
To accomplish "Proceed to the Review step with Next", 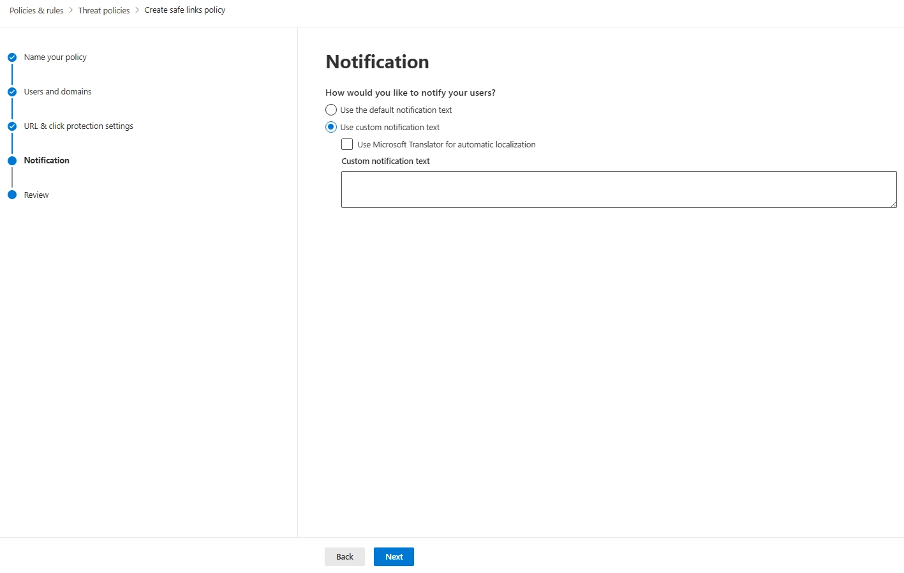I will pos(393,556).
